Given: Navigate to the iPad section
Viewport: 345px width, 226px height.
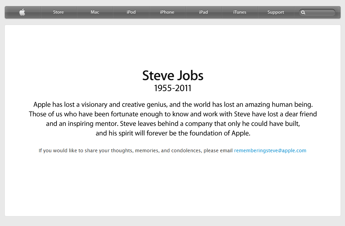Looking at the screenshot, I should coord(204,12).
